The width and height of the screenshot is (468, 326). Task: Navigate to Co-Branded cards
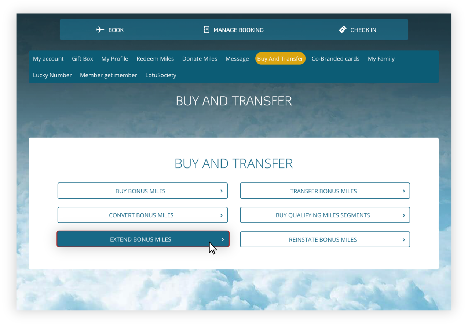click(x=335, y=58)
